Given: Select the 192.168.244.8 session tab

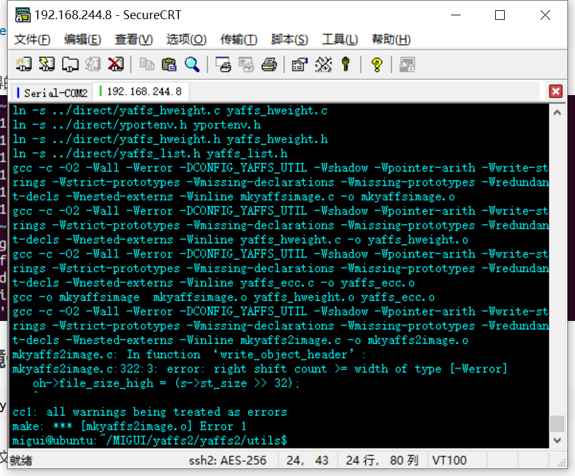Looking at the screenshot, I should pyautogui.click(x=142, y=91).
